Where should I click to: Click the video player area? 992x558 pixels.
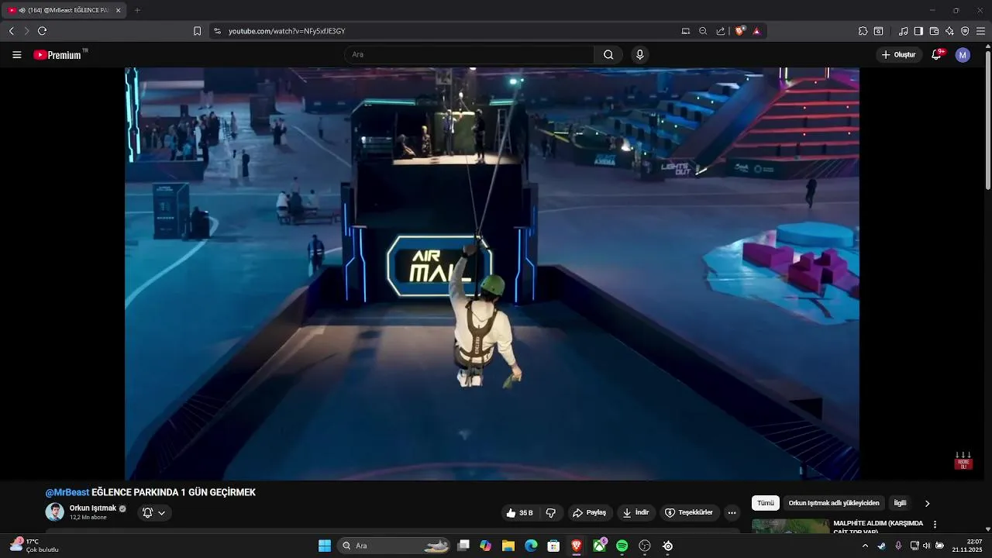coord(492,274)
